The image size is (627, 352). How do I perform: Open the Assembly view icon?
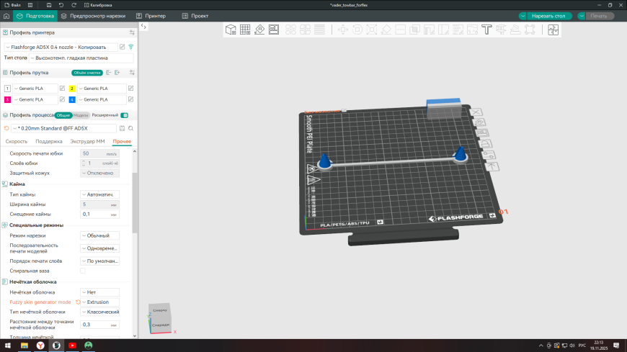pos(553,30)
